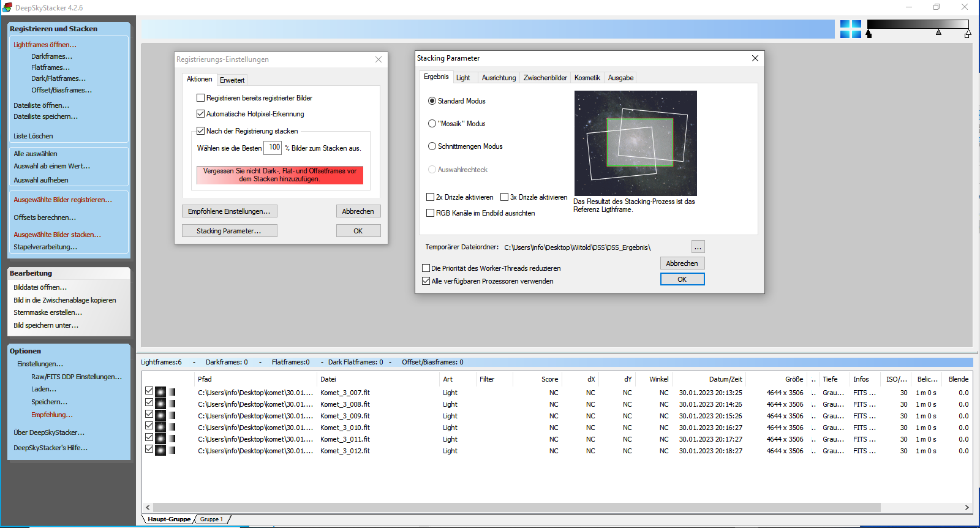The image size is (980, 528).
Task: Open the Zwischenbilder tab
Action: [x=545, y=78]
